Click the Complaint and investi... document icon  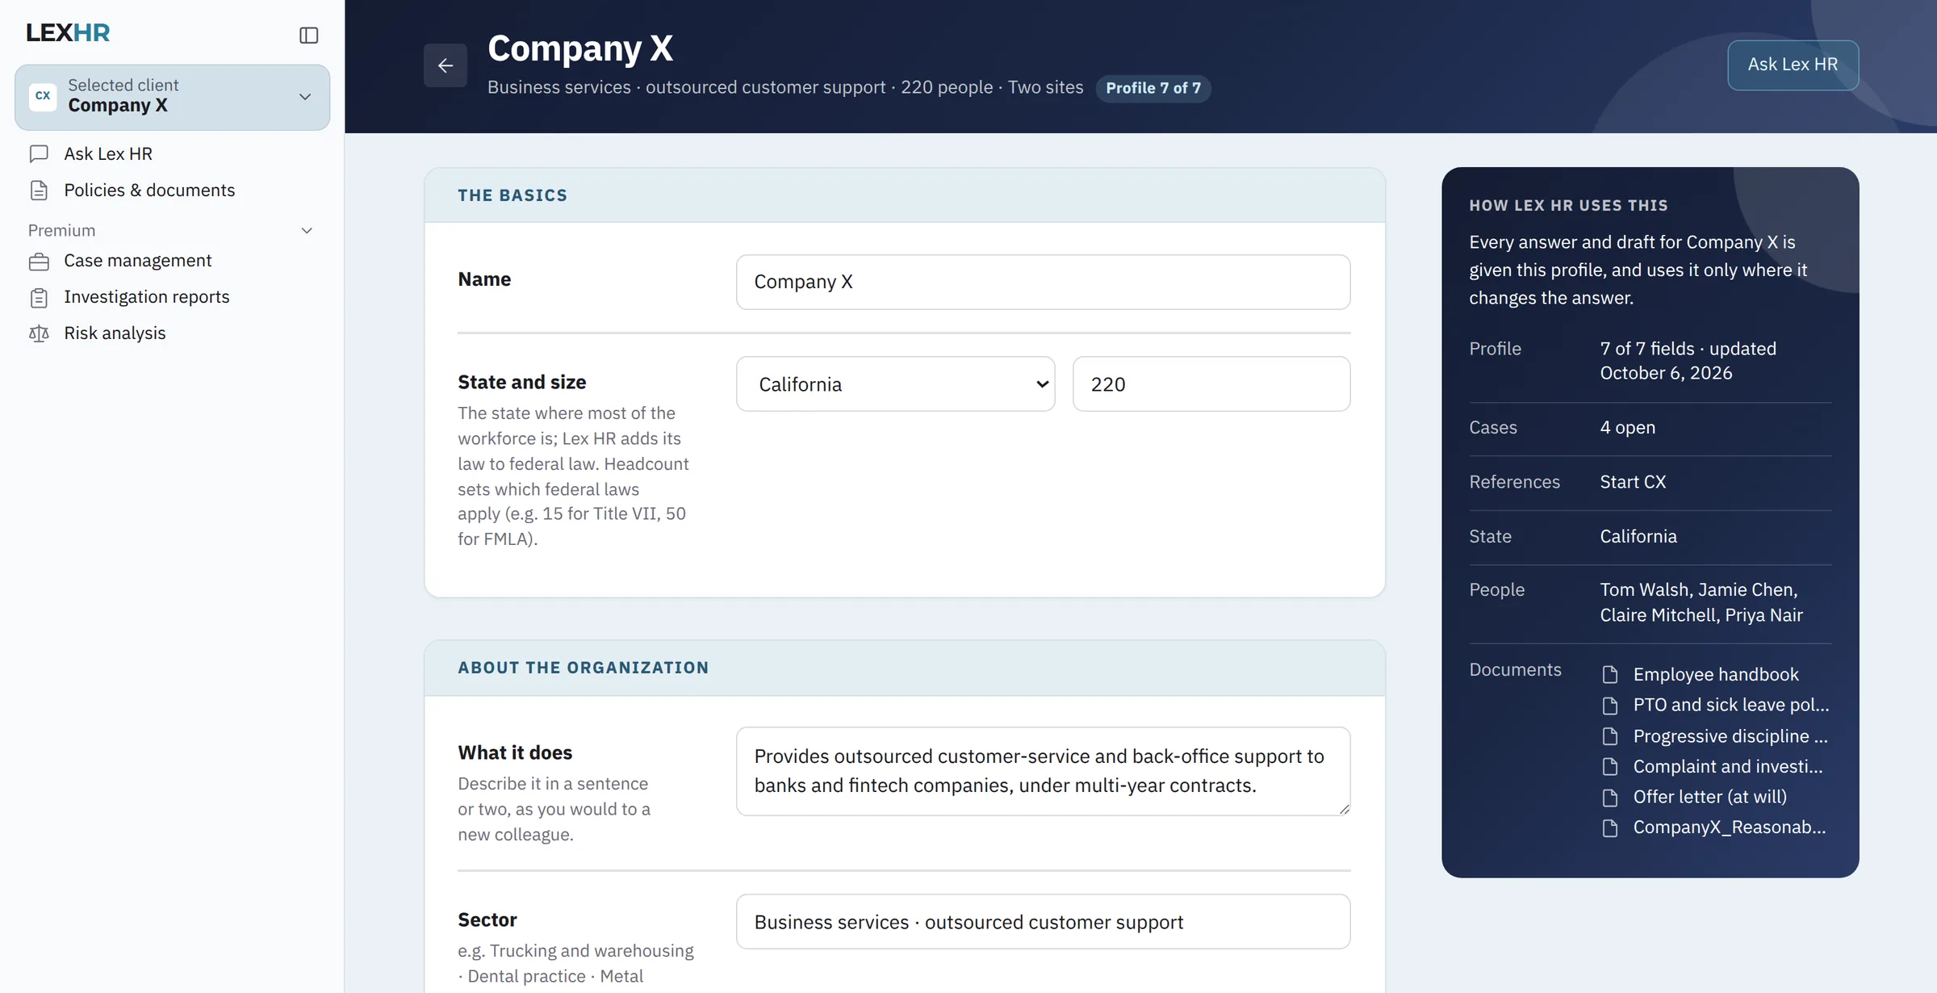(x=1610, y=767)
